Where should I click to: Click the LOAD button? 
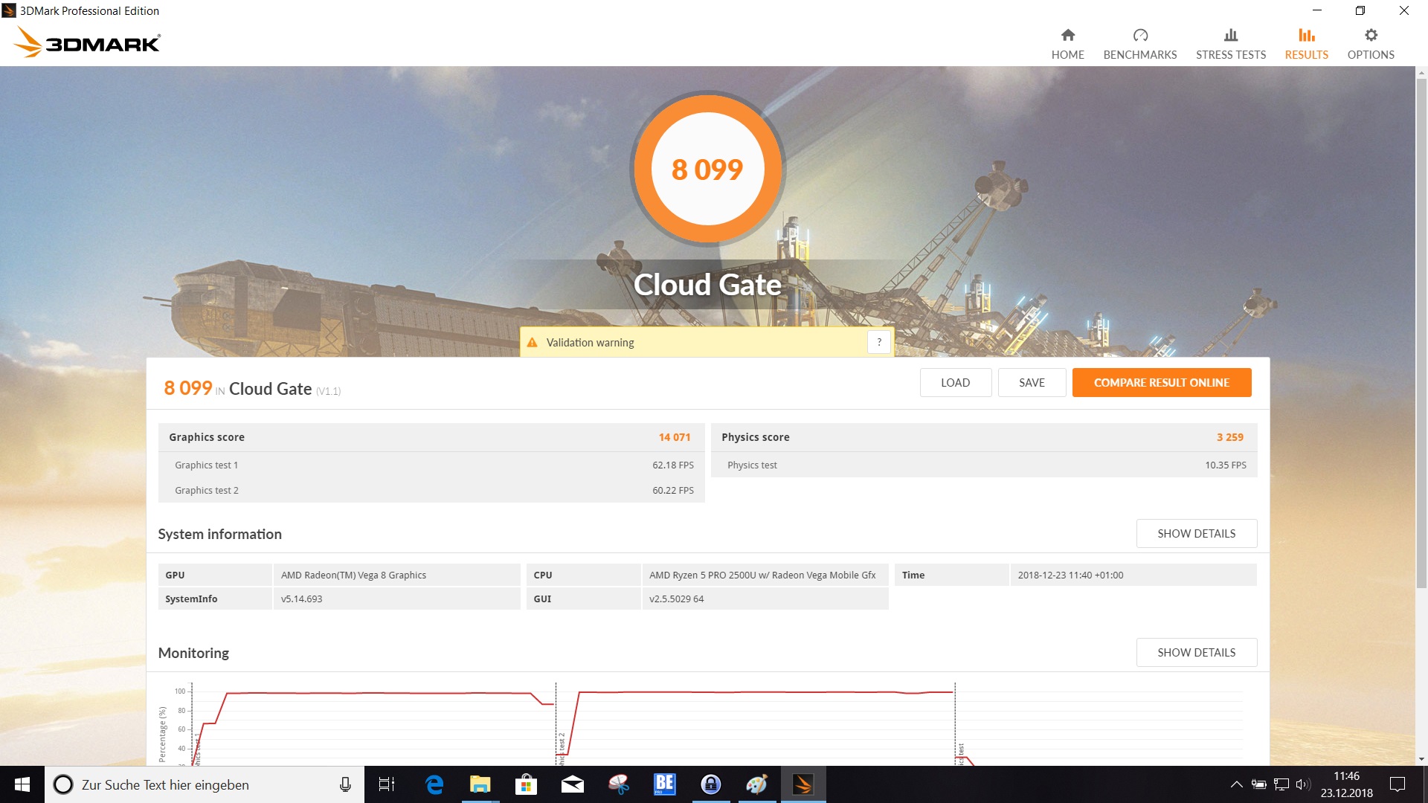click(955, 382)
